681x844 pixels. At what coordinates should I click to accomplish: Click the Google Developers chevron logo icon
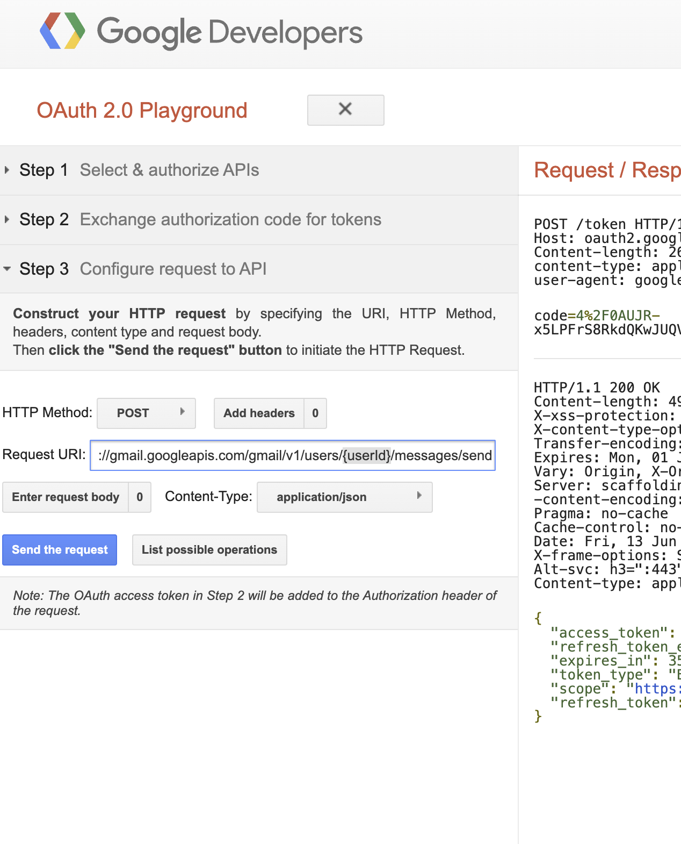(x=62, y=31)
